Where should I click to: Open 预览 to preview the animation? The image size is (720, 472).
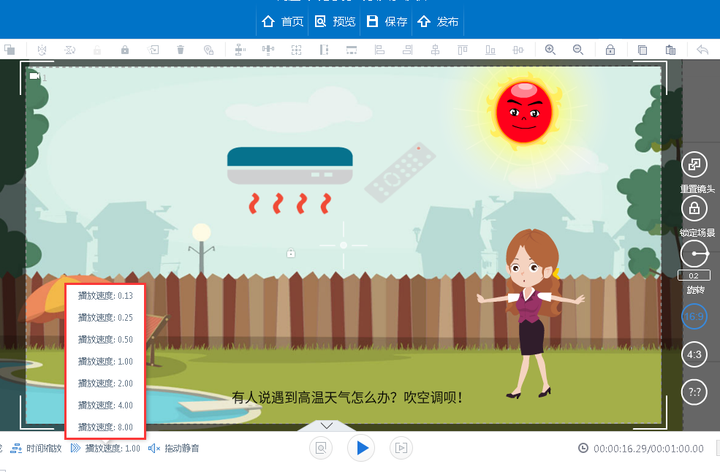point(335,21)
